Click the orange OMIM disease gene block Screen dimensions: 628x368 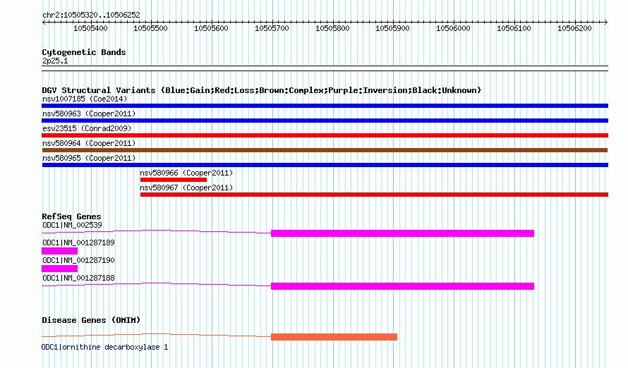click(334, 337)
